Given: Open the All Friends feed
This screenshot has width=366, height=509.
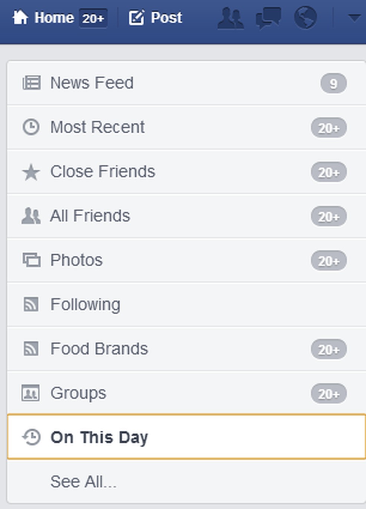Looking at the screenshot, I should point(90,216).
